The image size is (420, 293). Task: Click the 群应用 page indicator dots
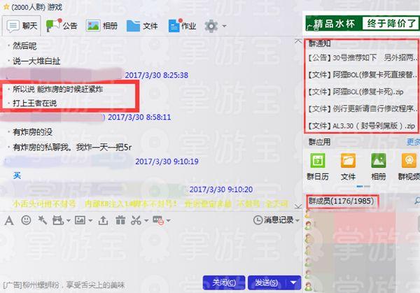point(363,186)
